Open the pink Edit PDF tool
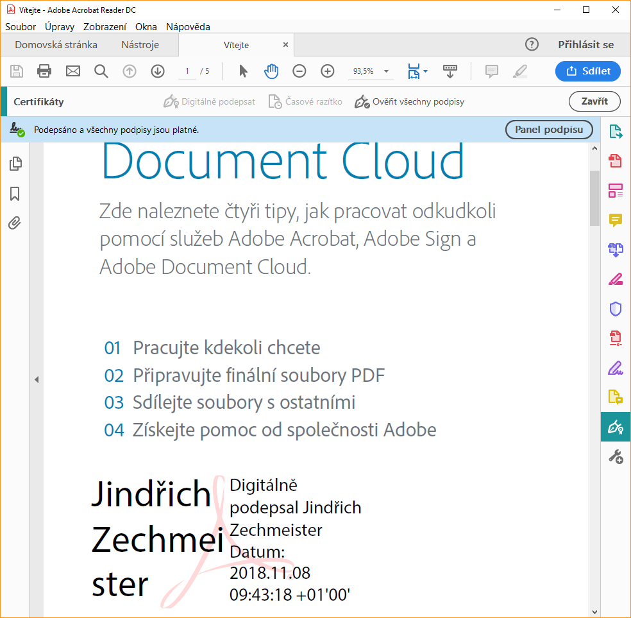This screenshot has height=618, width=631. click(x=616, y=279)
